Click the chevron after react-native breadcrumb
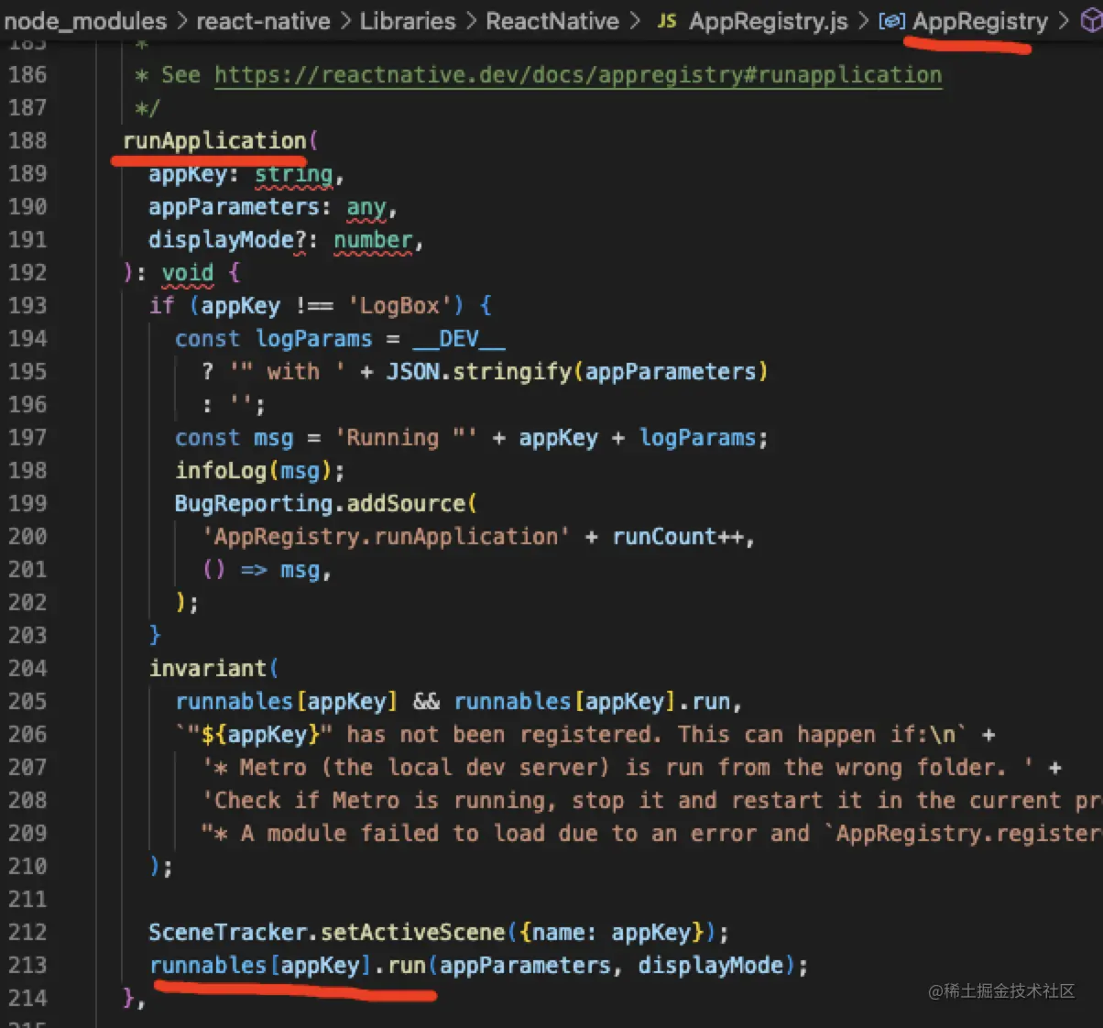Screen dimensions: 1103x1028 click(x=345, y=21)
